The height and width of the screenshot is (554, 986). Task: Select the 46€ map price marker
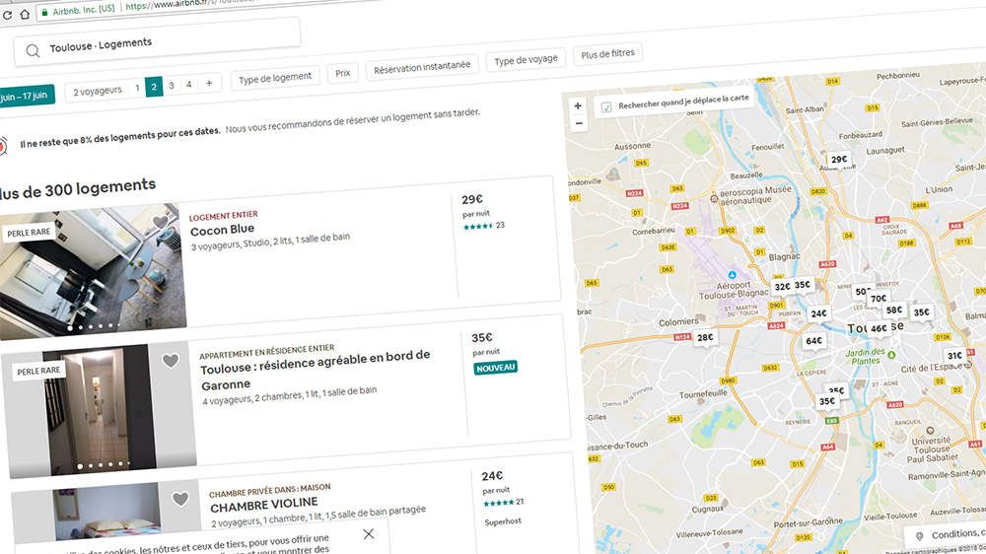coord(879,328)
